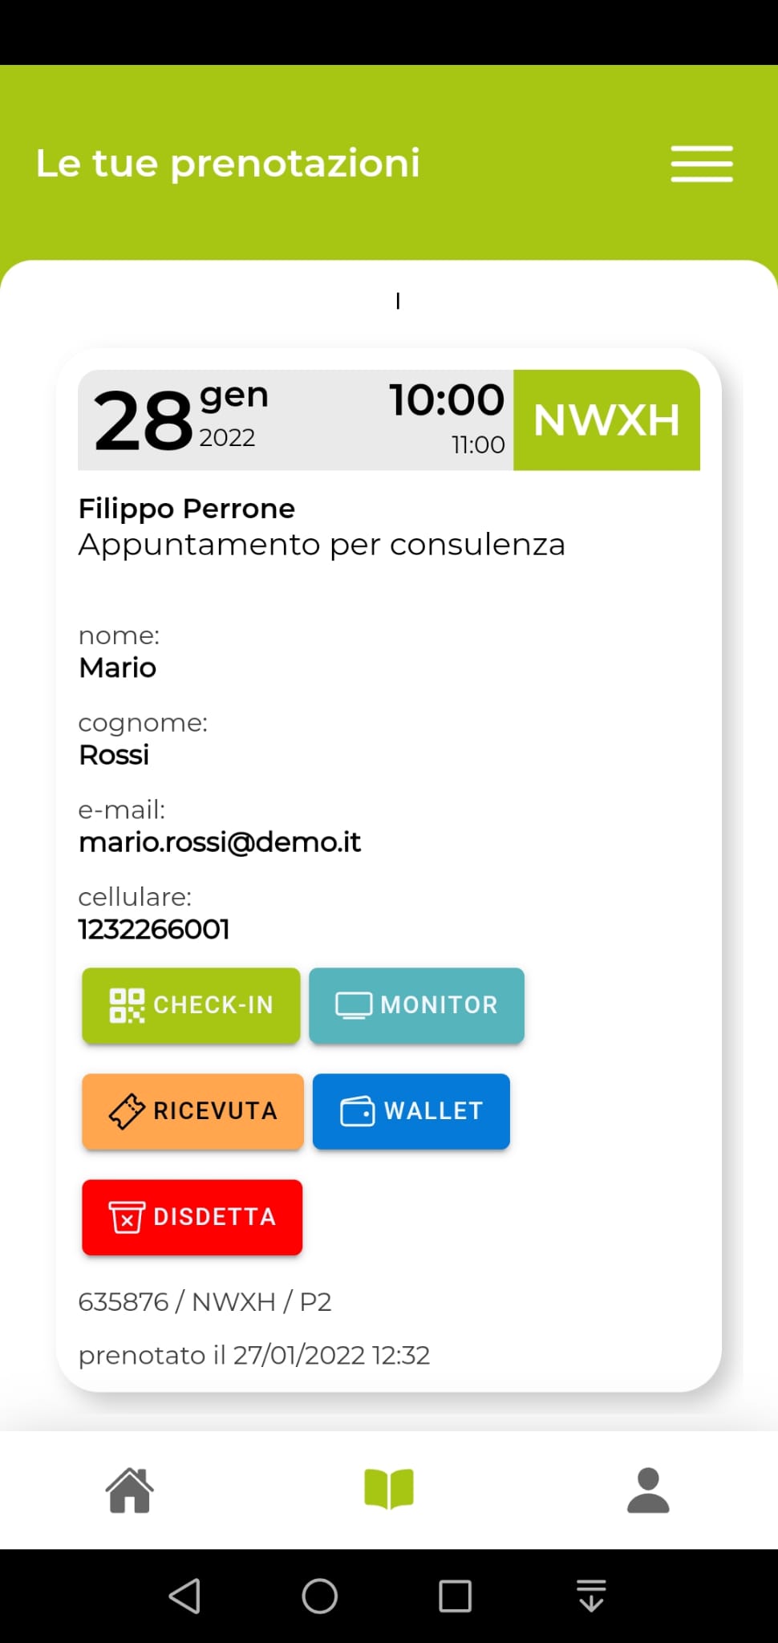Select the bookings book icon tab

click(x=389, y=1490)
